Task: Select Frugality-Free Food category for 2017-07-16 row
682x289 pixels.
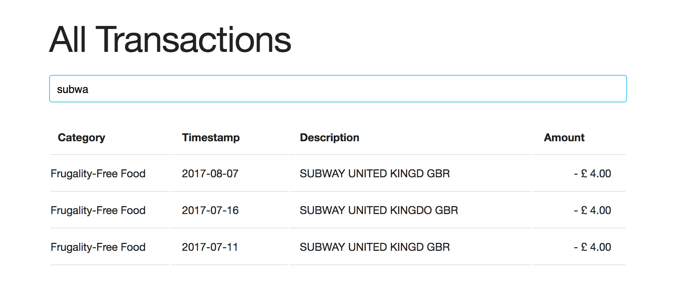Action: click(x=98, y=210)
